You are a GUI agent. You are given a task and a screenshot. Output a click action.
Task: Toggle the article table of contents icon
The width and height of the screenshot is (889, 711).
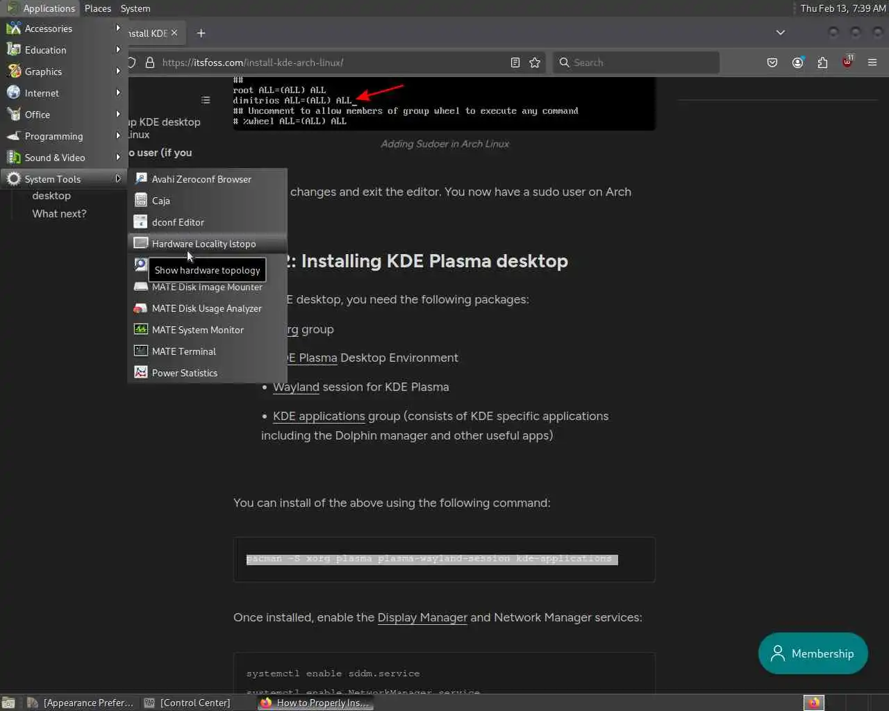(x=206, y=100)
